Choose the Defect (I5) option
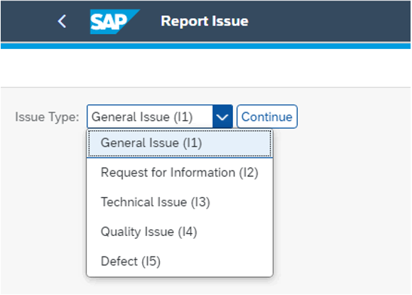412x295 pixels. (x=180, y=262)
